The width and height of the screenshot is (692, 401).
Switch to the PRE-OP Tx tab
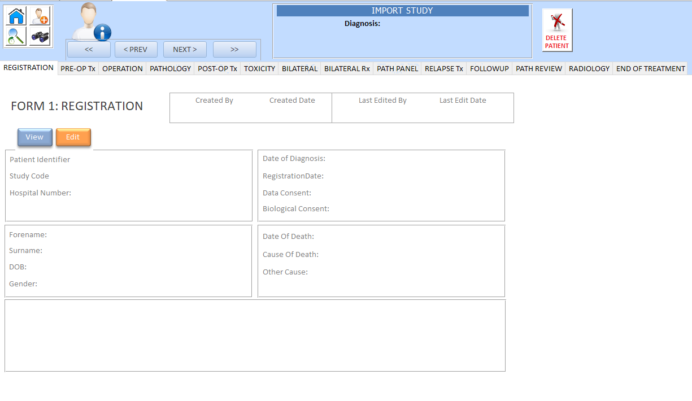click(x=78, y=69)
